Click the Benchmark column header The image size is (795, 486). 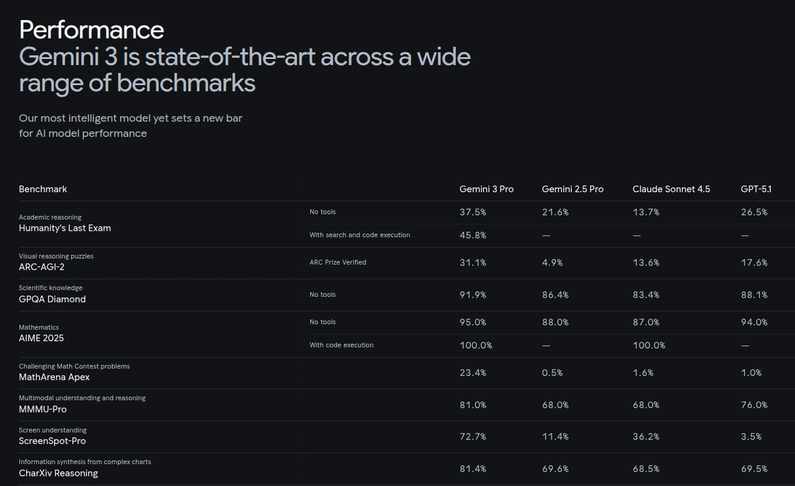[43, 189]
